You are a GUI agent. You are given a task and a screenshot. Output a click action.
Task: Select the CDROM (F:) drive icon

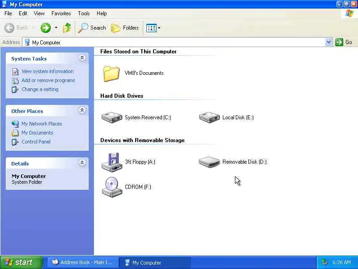pyautogui.click(x=112, y=187)
